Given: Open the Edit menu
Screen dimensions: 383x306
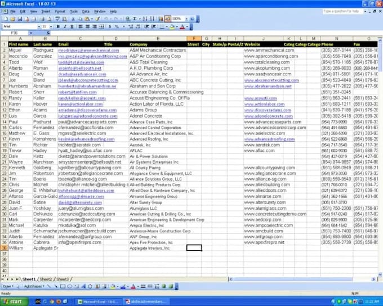Looking at the screenshot, I should point(23,11).
